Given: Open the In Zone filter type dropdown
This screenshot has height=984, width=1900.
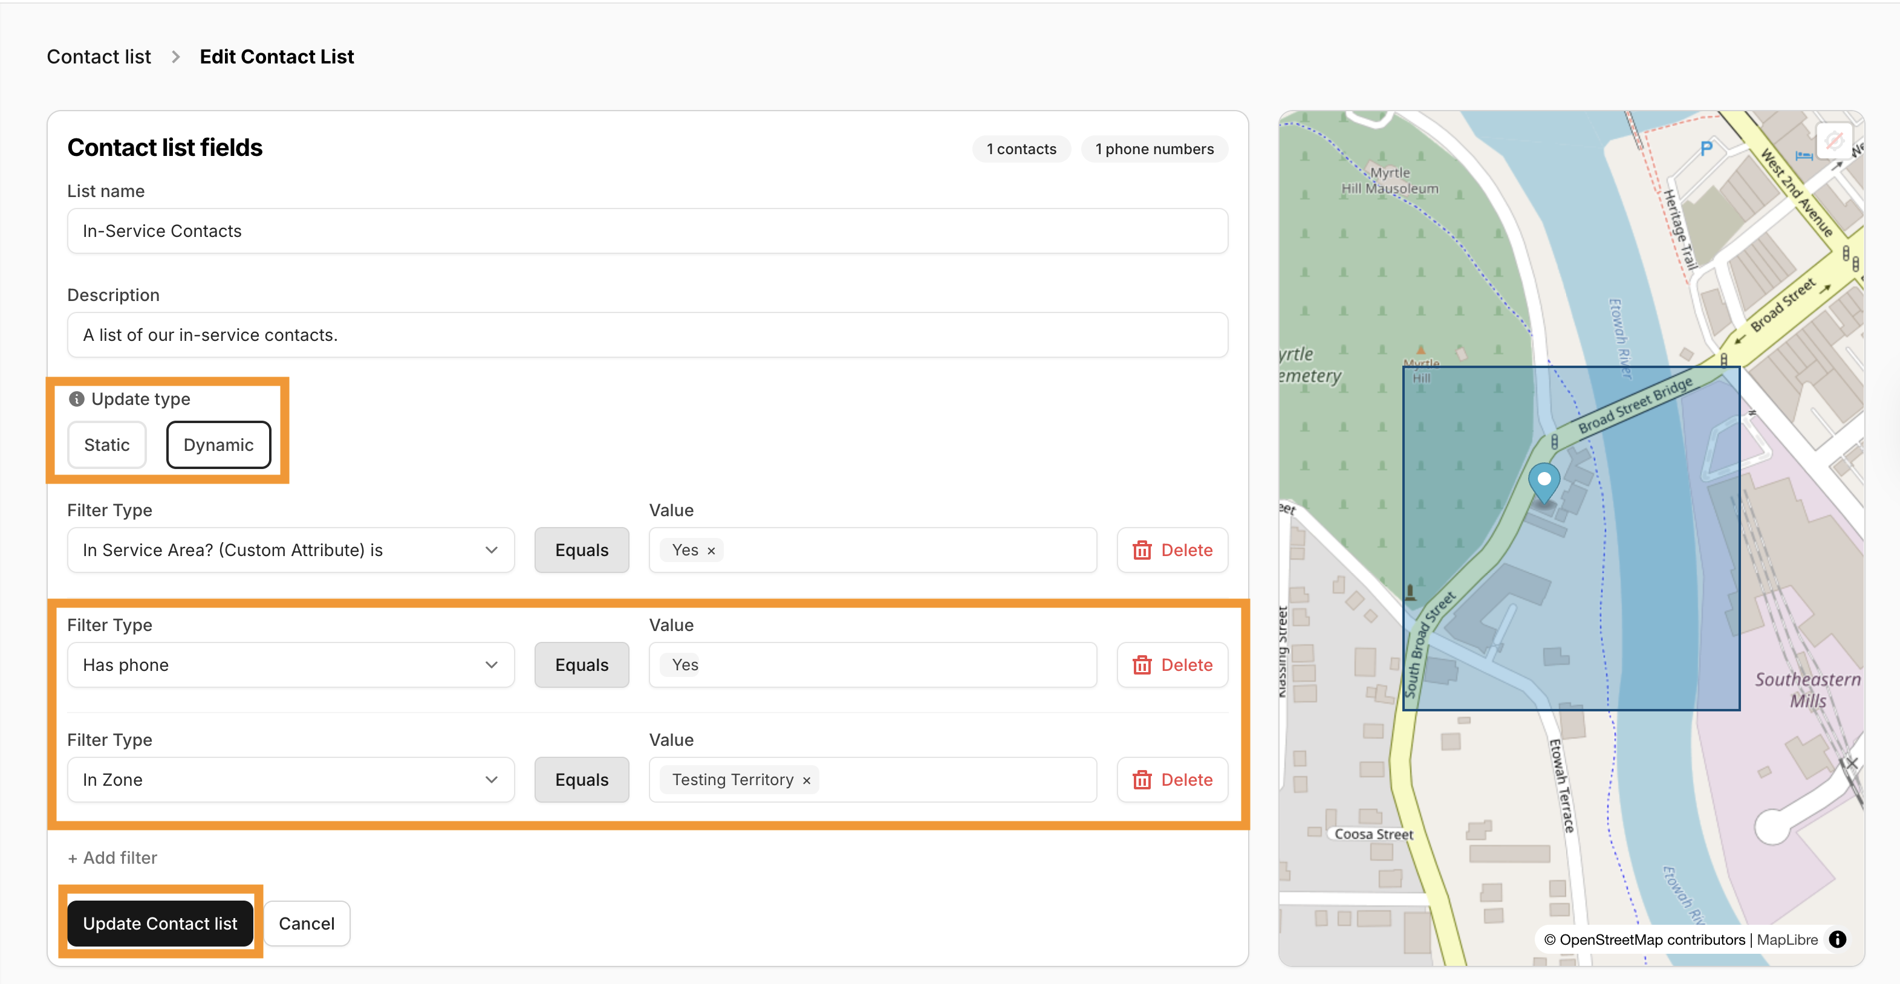Looking at the screenshot, I should point(291,780).
